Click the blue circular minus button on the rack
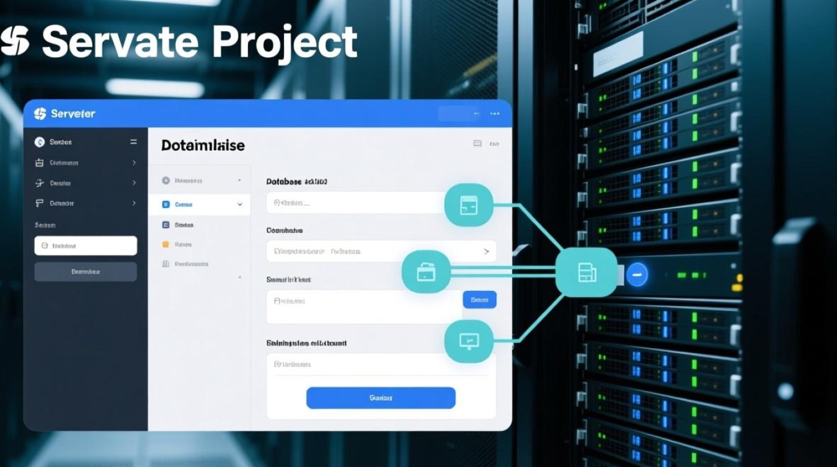The image size is (837, 467). [636, 274]
